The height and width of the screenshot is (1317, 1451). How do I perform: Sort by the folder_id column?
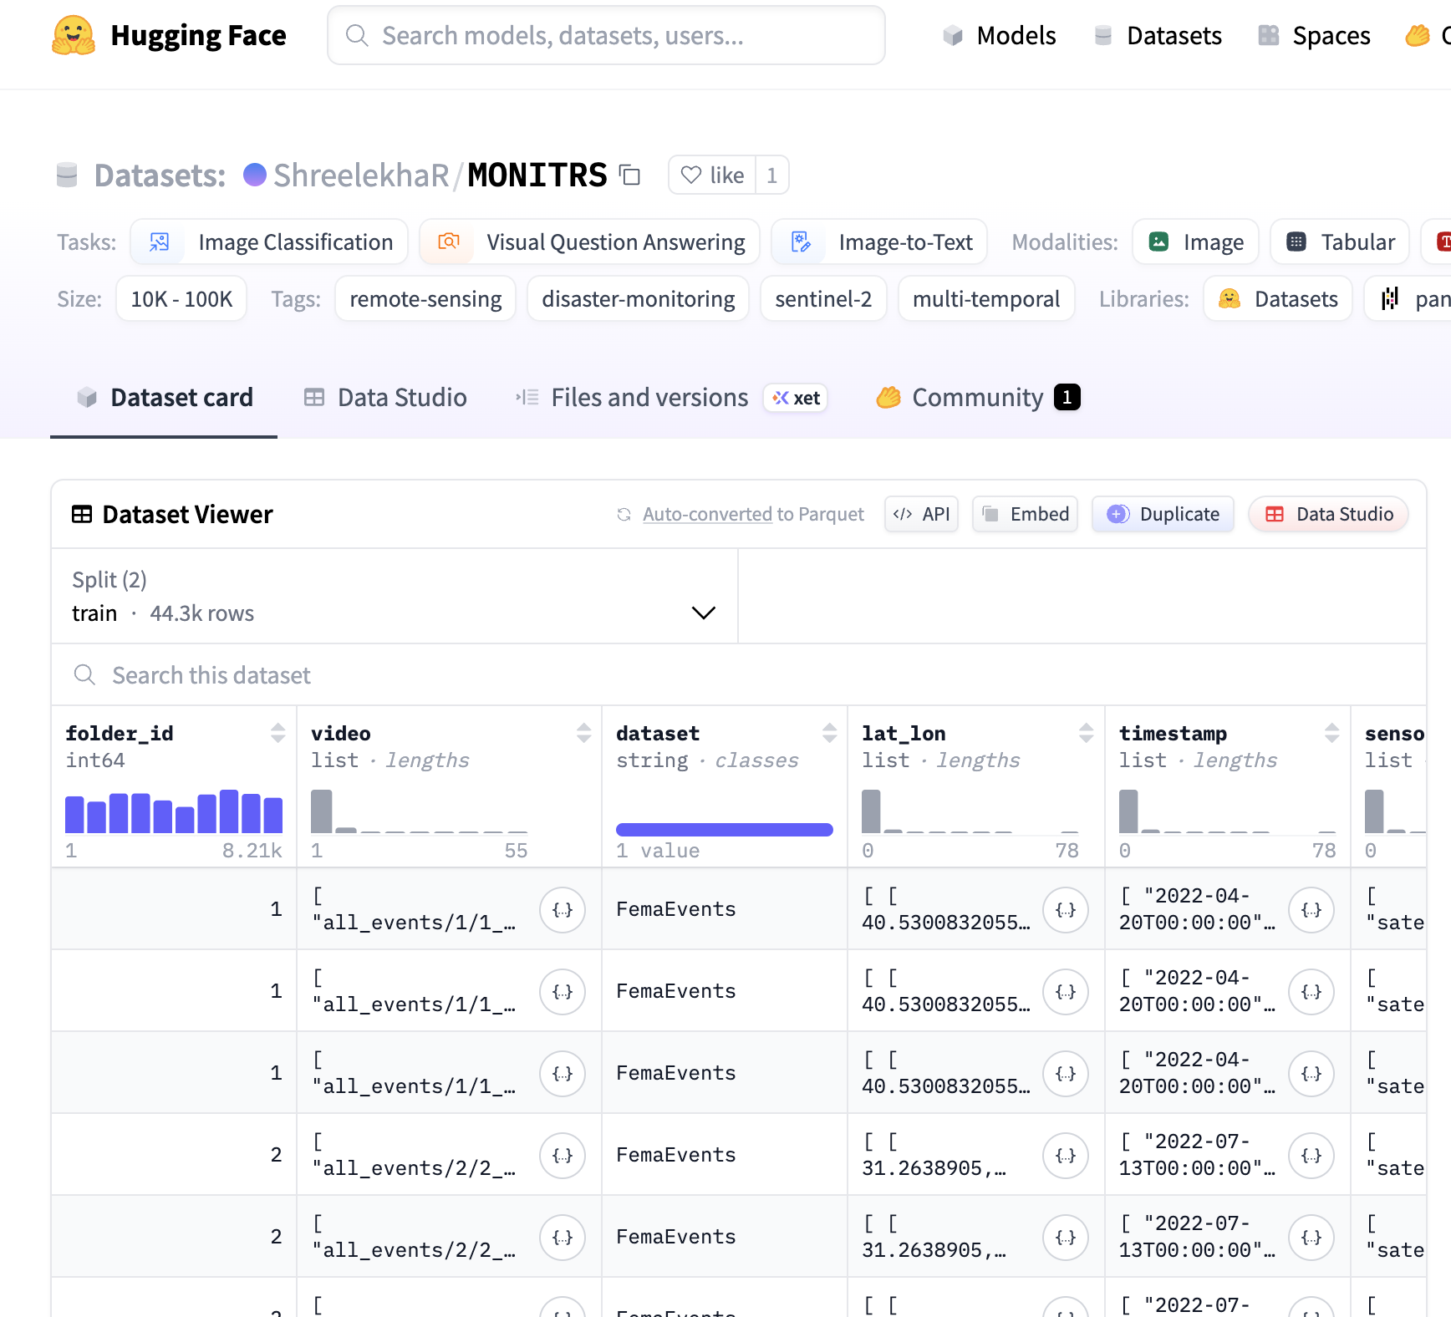coord(277,733)
